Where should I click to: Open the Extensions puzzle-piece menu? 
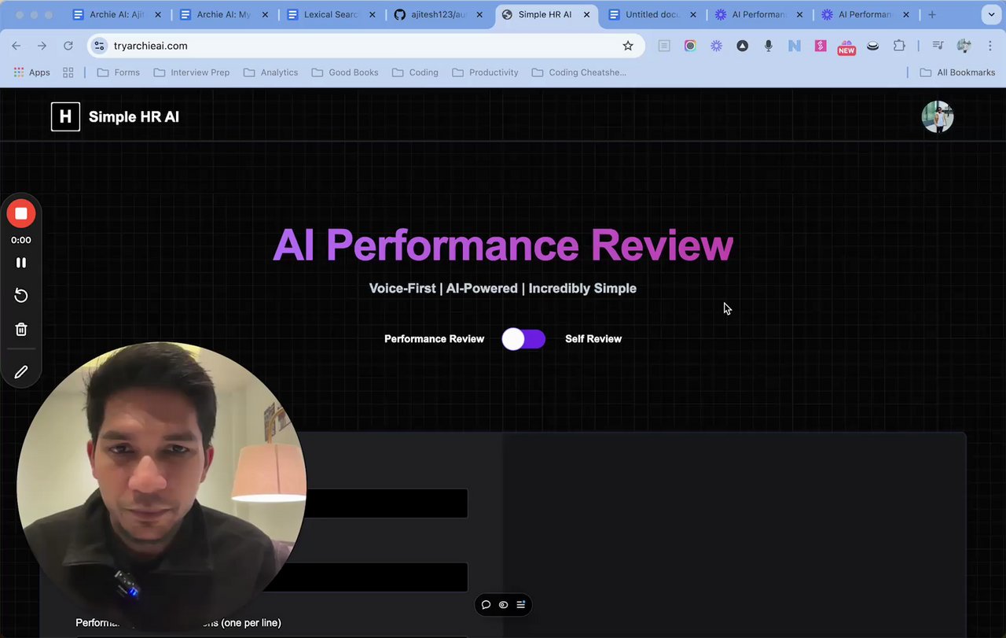coord(899,46)
